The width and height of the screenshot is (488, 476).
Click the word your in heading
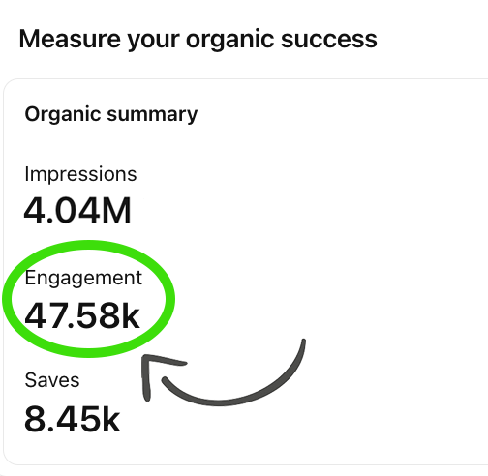pyautogui.click(x=153, y=42)
